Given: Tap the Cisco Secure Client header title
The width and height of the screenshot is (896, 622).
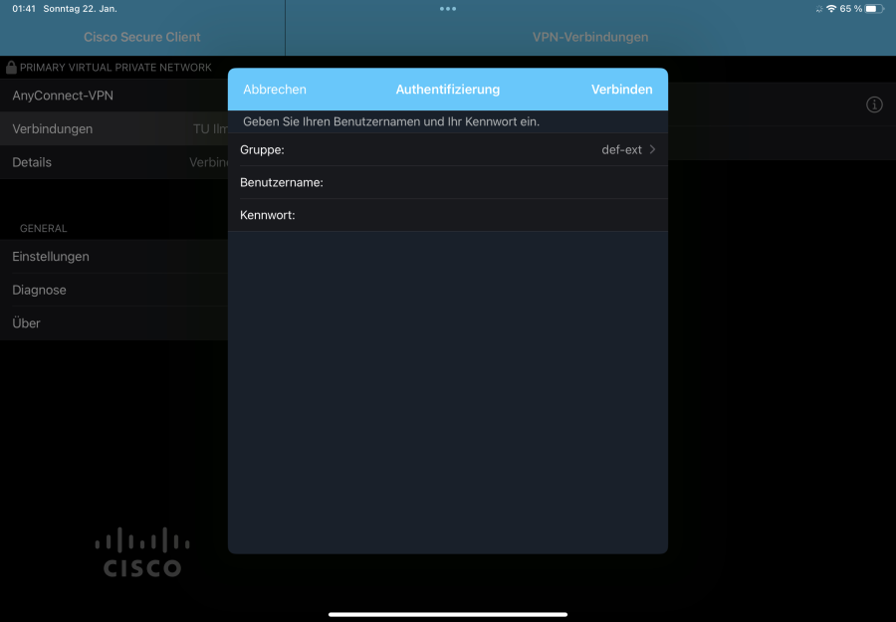Looking at the screenshot, I should 141,37.
